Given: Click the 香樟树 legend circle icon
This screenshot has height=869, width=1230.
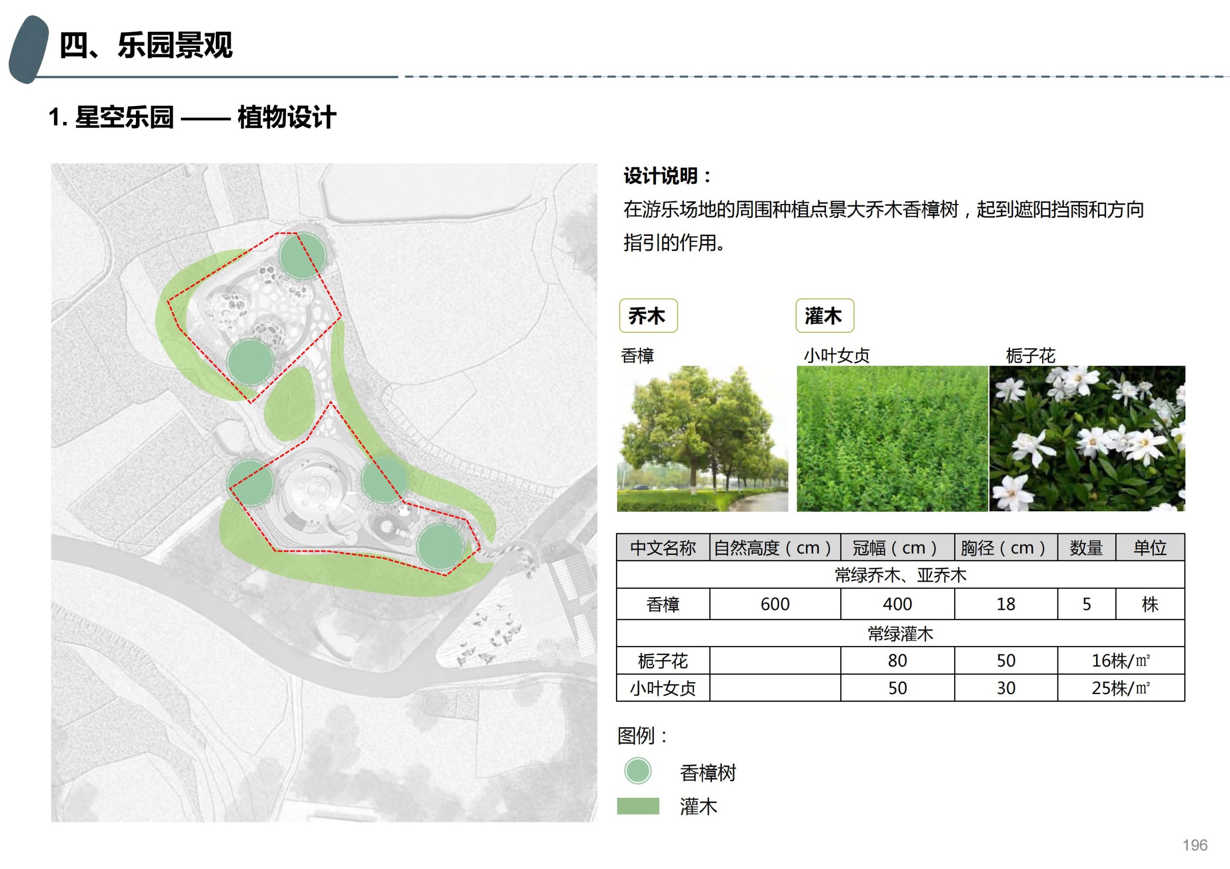Looking at the screenshot, I should [x=638, y=771].
